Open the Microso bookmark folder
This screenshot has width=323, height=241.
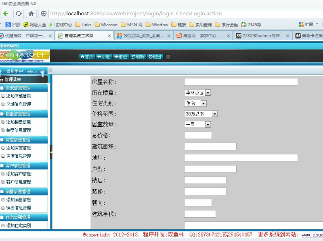click(x=106, y=25)
